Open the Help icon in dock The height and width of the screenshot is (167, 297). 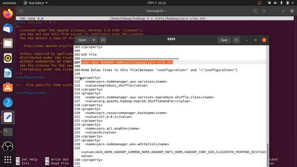coord(8,103)
